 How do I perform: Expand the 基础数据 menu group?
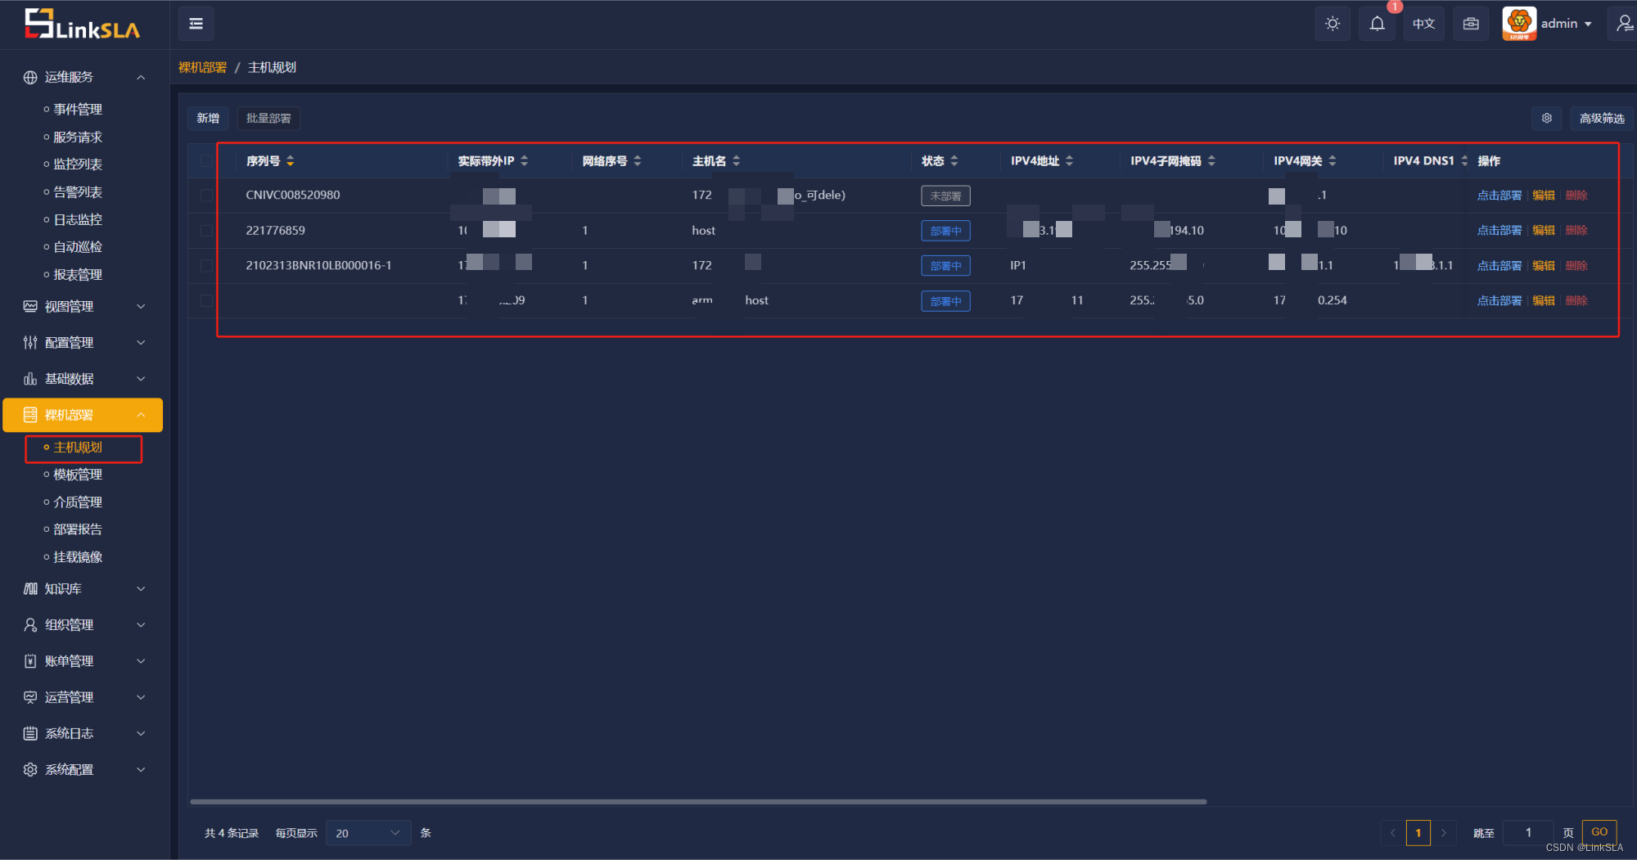141,378
